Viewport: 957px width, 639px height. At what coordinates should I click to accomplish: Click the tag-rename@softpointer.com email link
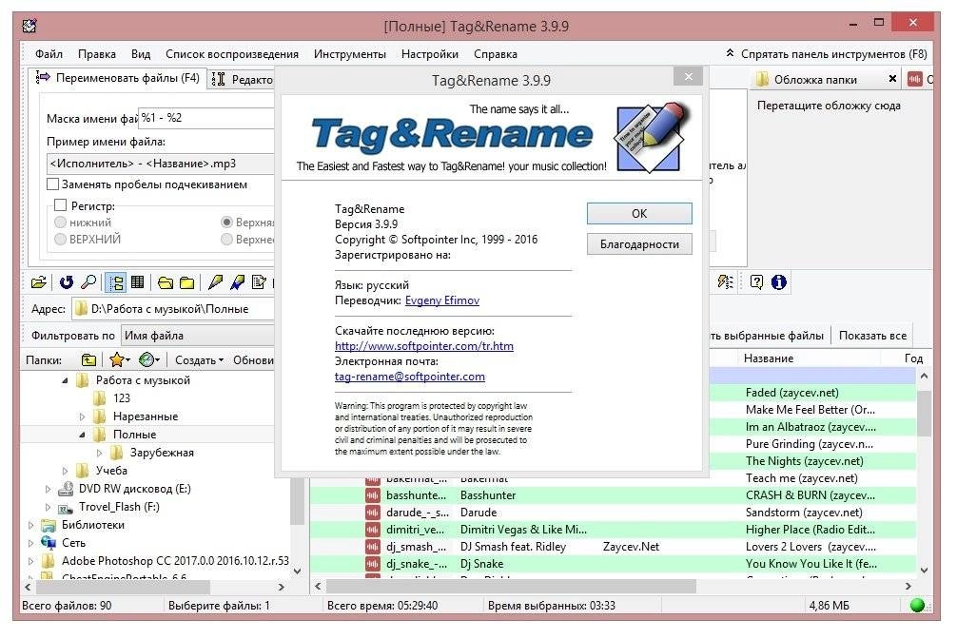pos(410,377)
